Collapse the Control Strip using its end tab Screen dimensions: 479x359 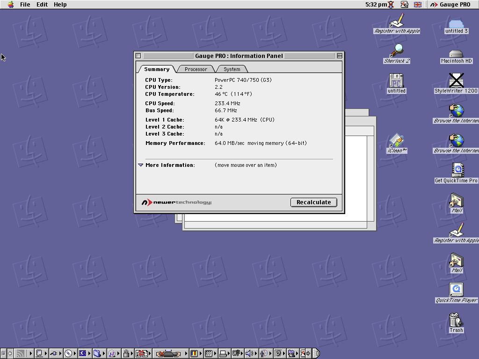click(x=317, y=353)
